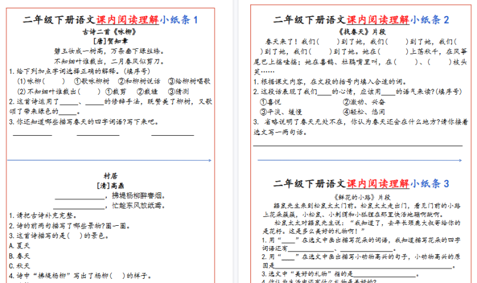
Task: Choose option "④轻松、悠闲"
Action: 364,111
